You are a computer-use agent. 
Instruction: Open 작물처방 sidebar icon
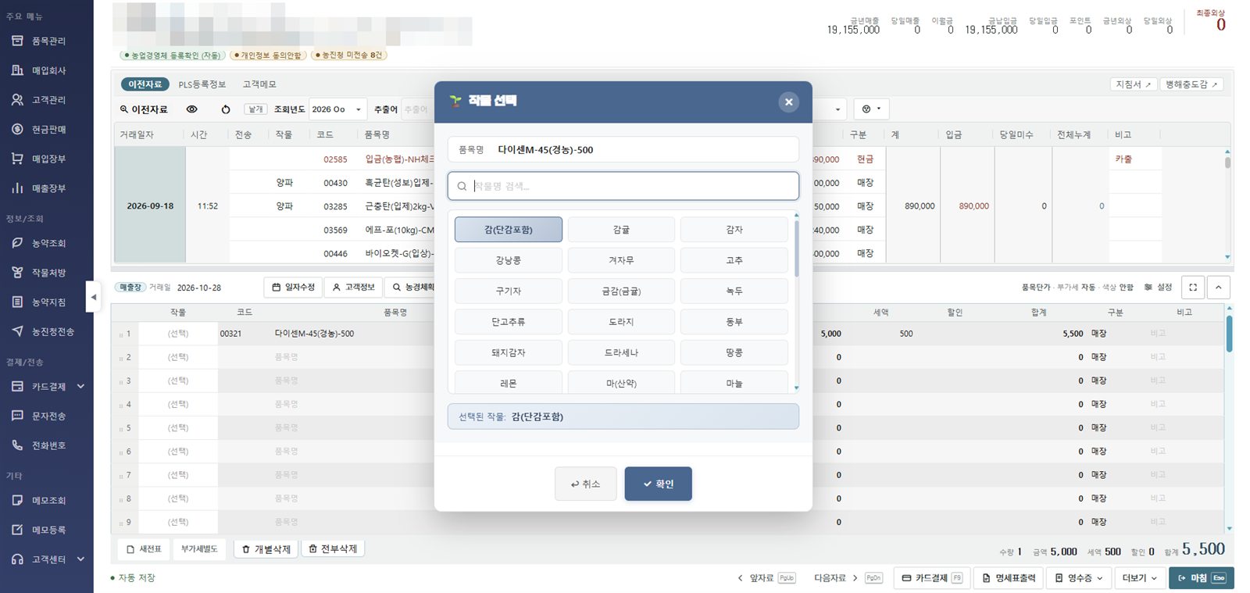tap(17, 273)
